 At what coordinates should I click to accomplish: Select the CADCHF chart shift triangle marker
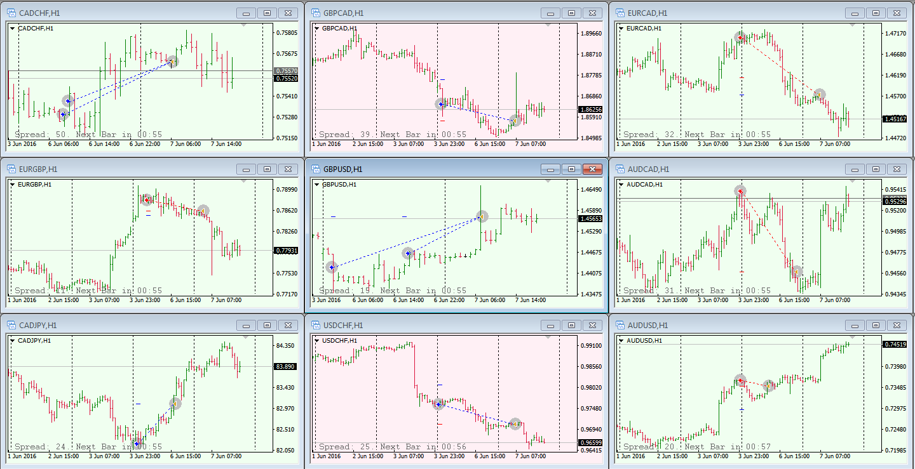[244, 25]
